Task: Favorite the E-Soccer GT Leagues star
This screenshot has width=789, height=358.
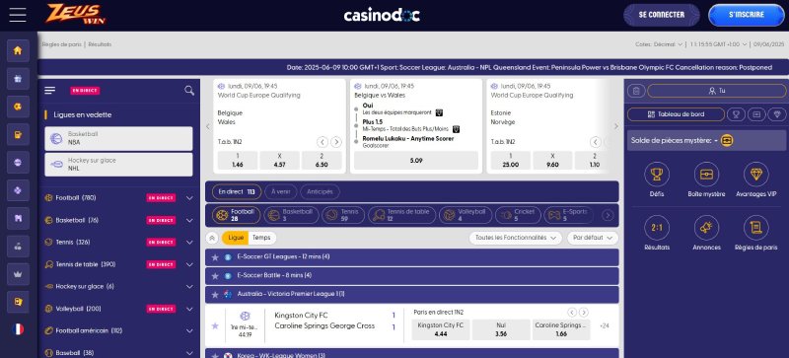Action: 215,257
